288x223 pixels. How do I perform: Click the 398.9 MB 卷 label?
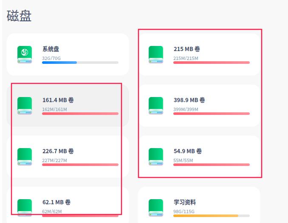pyautogui.click(x=189, y=100)
